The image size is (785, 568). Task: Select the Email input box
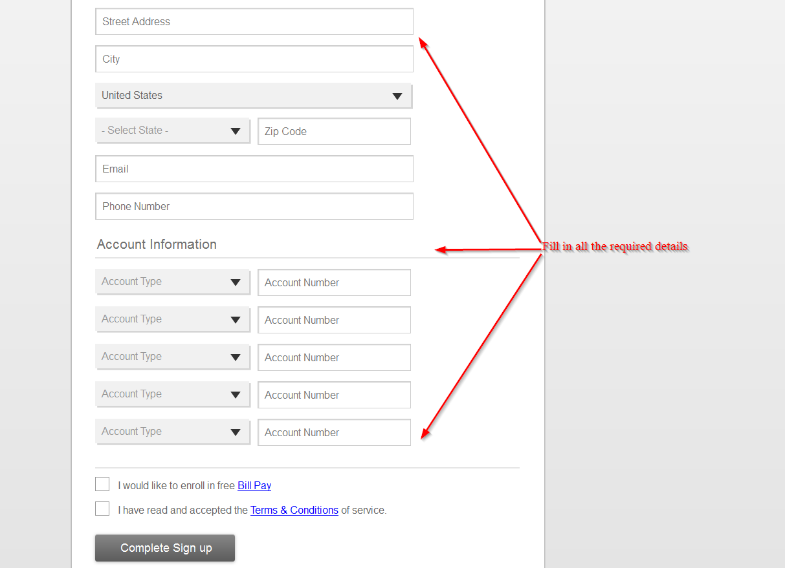click(x=254, y=169)
